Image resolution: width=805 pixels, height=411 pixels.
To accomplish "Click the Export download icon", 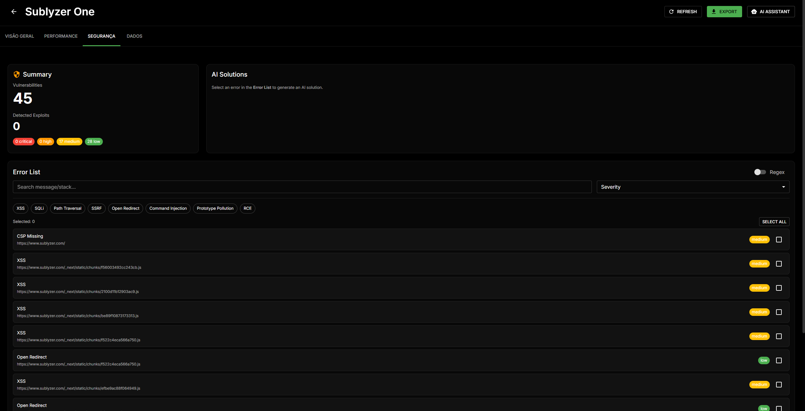I will click(714, 12).
